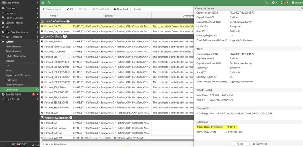
Task: Click the Edit toolbar button
Action: pyautogui.click(x=71, y=9)
